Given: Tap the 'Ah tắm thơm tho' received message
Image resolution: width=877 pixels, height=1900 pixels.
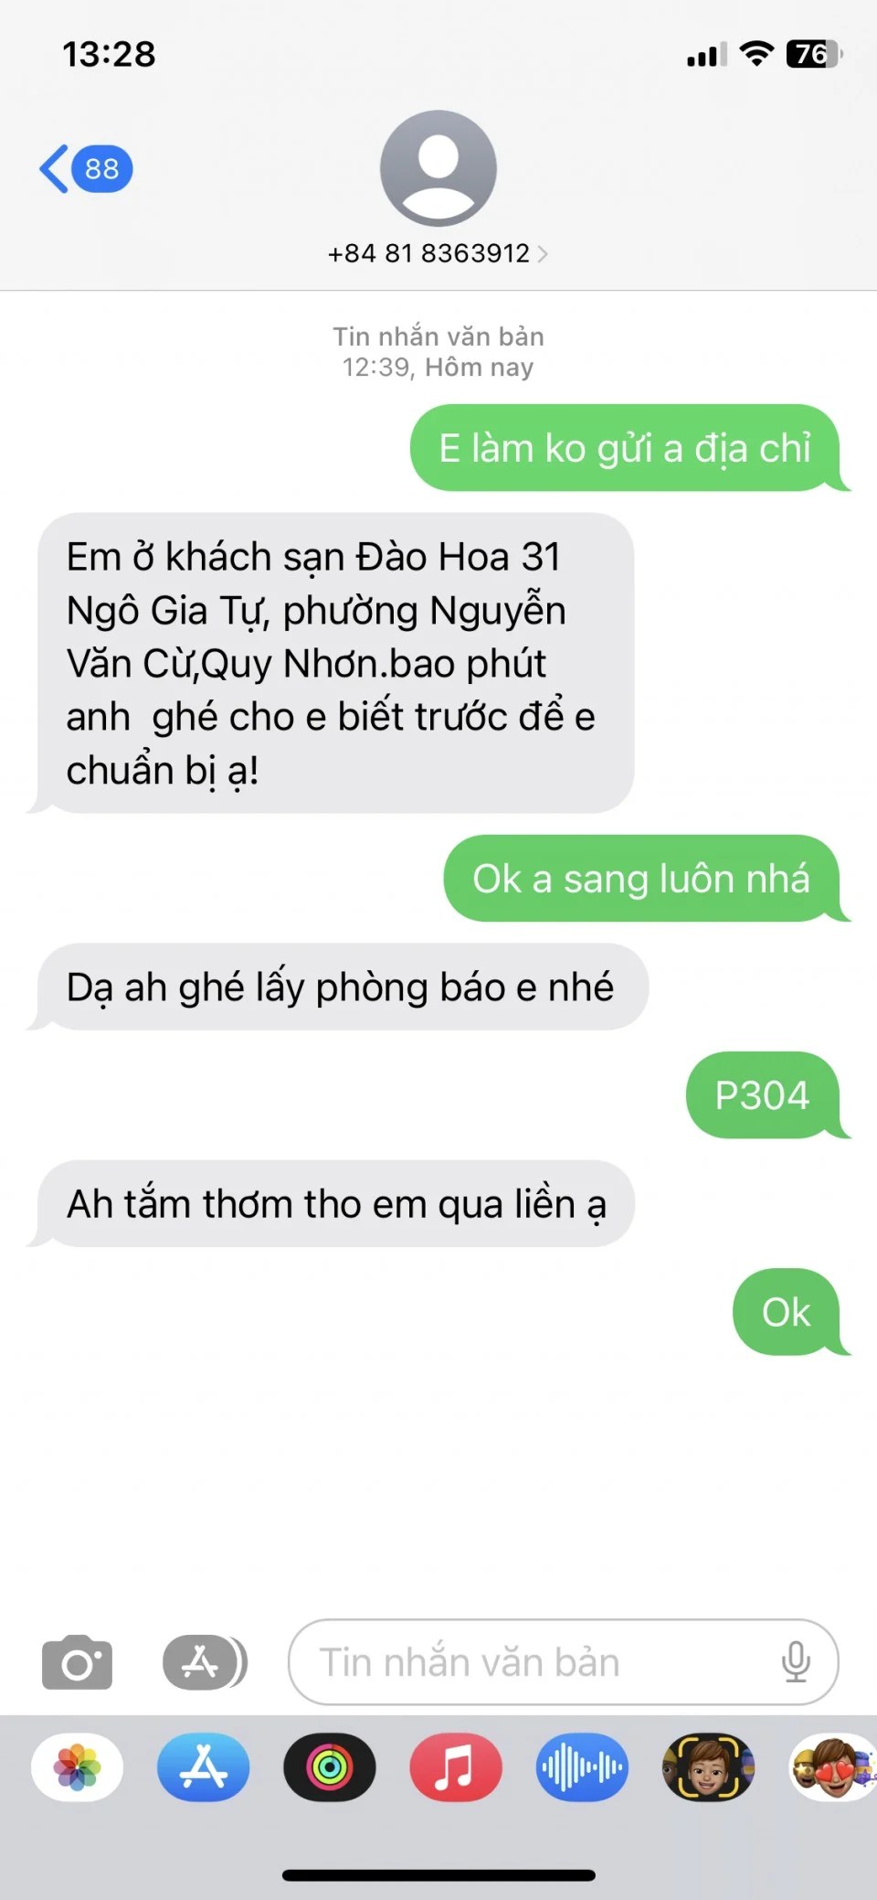Looking at the screenshot, I should [x=333, y=1203].
